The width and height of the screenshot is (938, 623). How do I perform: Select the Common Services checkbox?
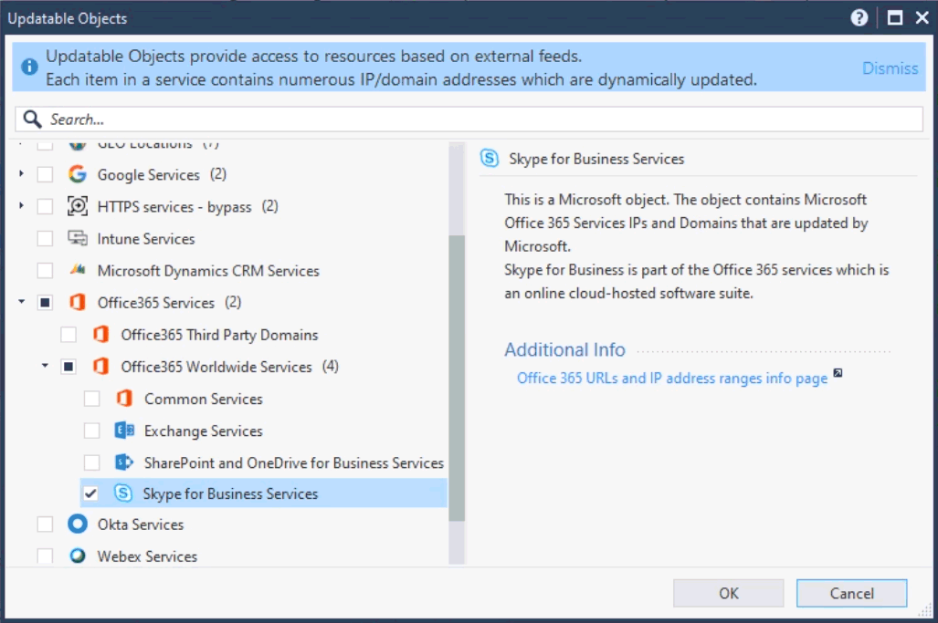[x=91, y=399]
